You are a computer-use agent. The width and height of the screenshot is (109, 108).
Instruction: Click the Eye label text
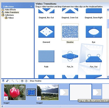(x=94, y=42)
